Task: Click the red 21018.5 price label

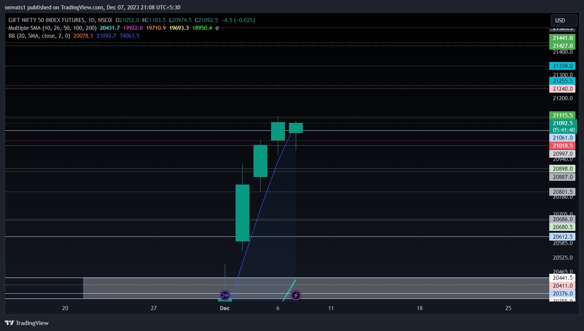Action: [x=562, y=146]
